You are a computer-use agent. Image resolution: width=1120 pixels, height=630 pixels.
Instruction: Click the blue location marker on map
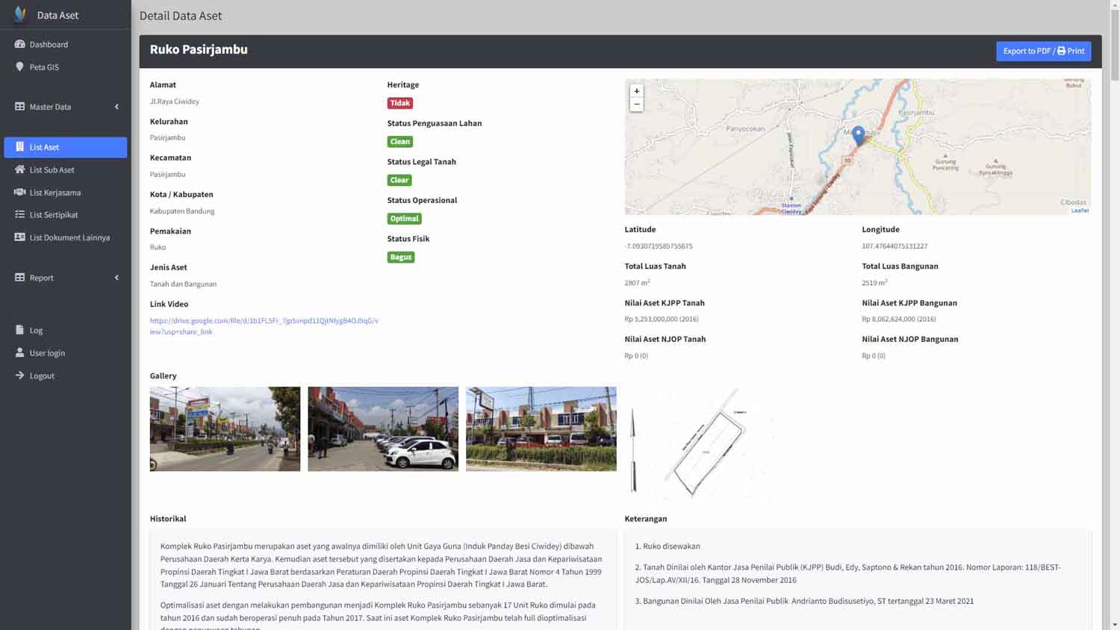858,134
